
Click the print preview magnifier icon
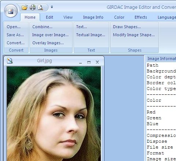pyautogui.click(x=40, y=7)
